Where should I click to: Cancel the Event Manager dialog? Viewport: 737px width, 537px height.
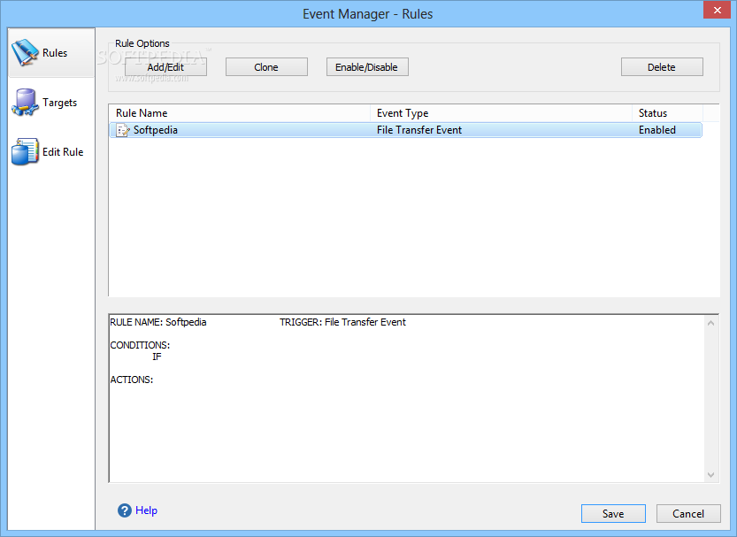[688, 513]
